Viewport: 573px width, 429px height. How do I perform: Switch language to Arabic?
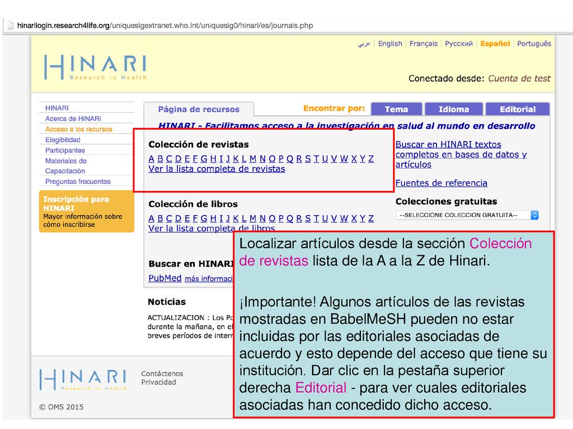point(364,44)
